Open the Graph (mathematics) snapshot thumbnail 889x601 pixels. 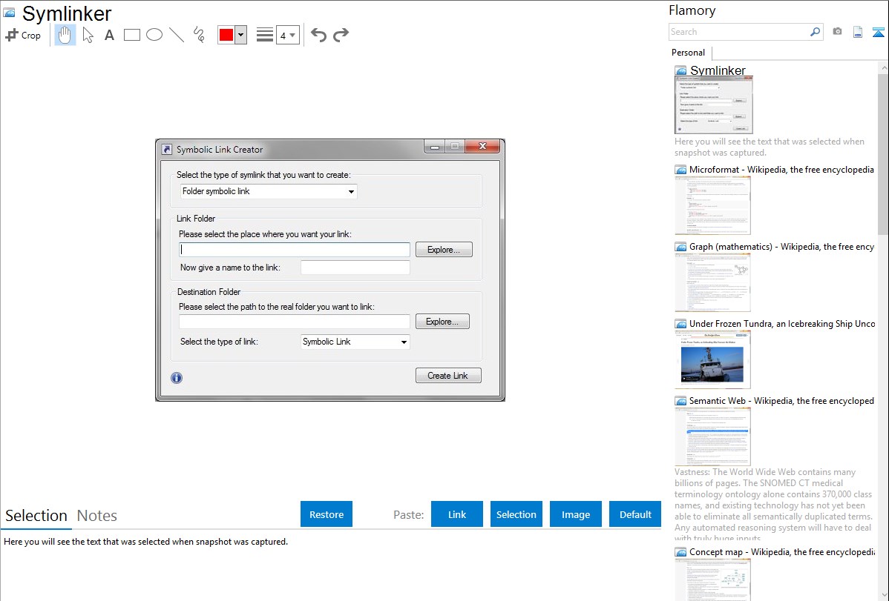pos(712,282)
